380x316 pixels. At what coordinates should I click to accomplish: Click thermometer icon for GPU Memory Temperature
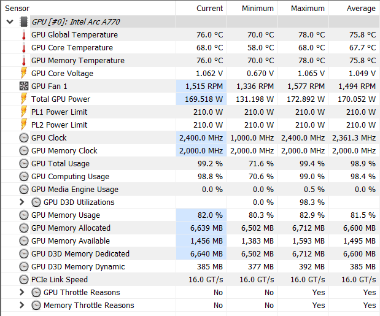(x=24, y=61)
